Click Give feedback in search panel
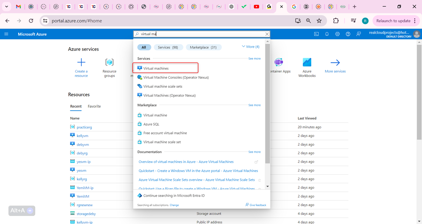 (x=256, y=205)
